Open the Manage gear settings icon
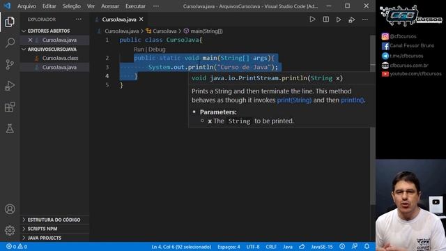Screen dimensions: 446x251 pos(10,230)
